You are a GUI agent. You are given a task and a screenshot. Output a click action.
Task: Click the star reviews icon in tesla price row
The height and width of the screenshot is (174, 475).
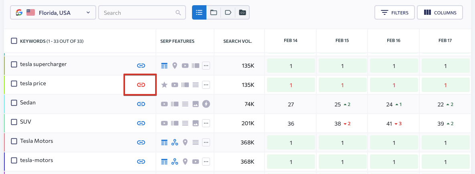164,85
